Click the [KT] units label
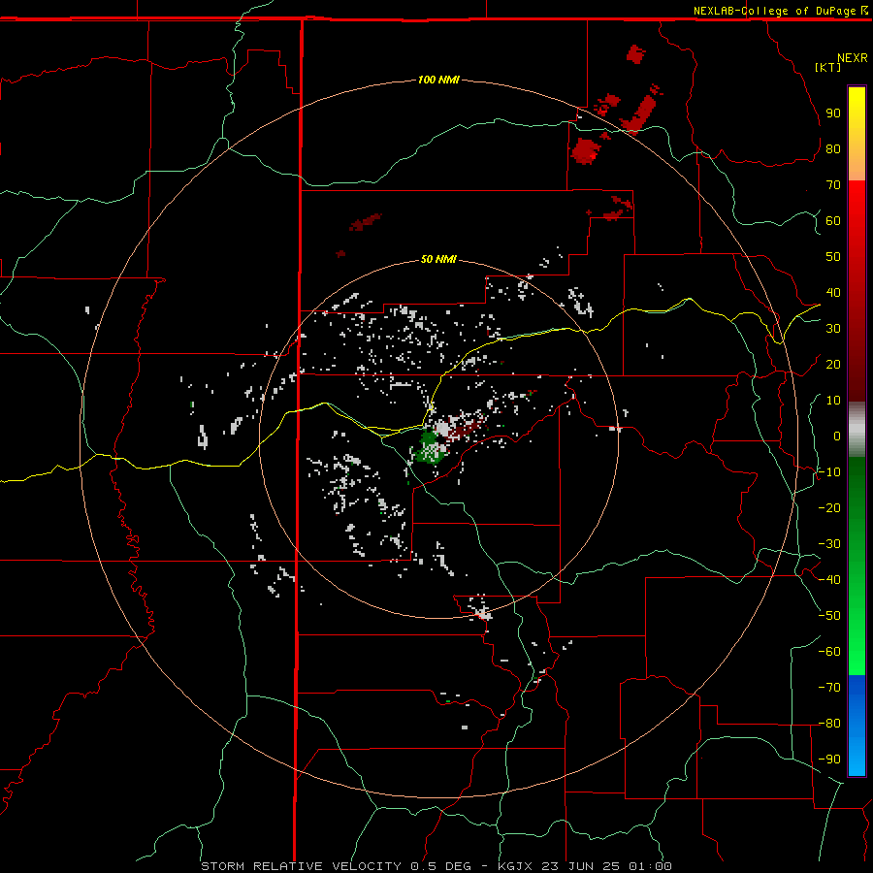 click(827, 67)
